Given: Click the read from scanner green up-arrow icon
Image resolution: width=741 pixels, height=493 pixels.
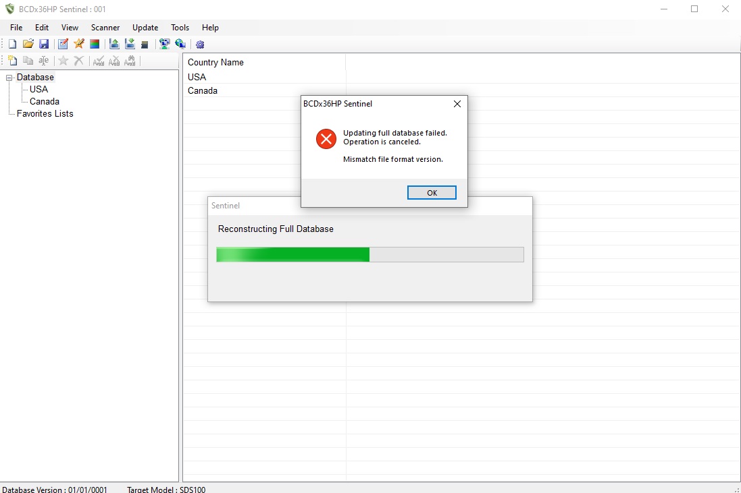Looking at the screenshot, I should [x=114, y=45].
